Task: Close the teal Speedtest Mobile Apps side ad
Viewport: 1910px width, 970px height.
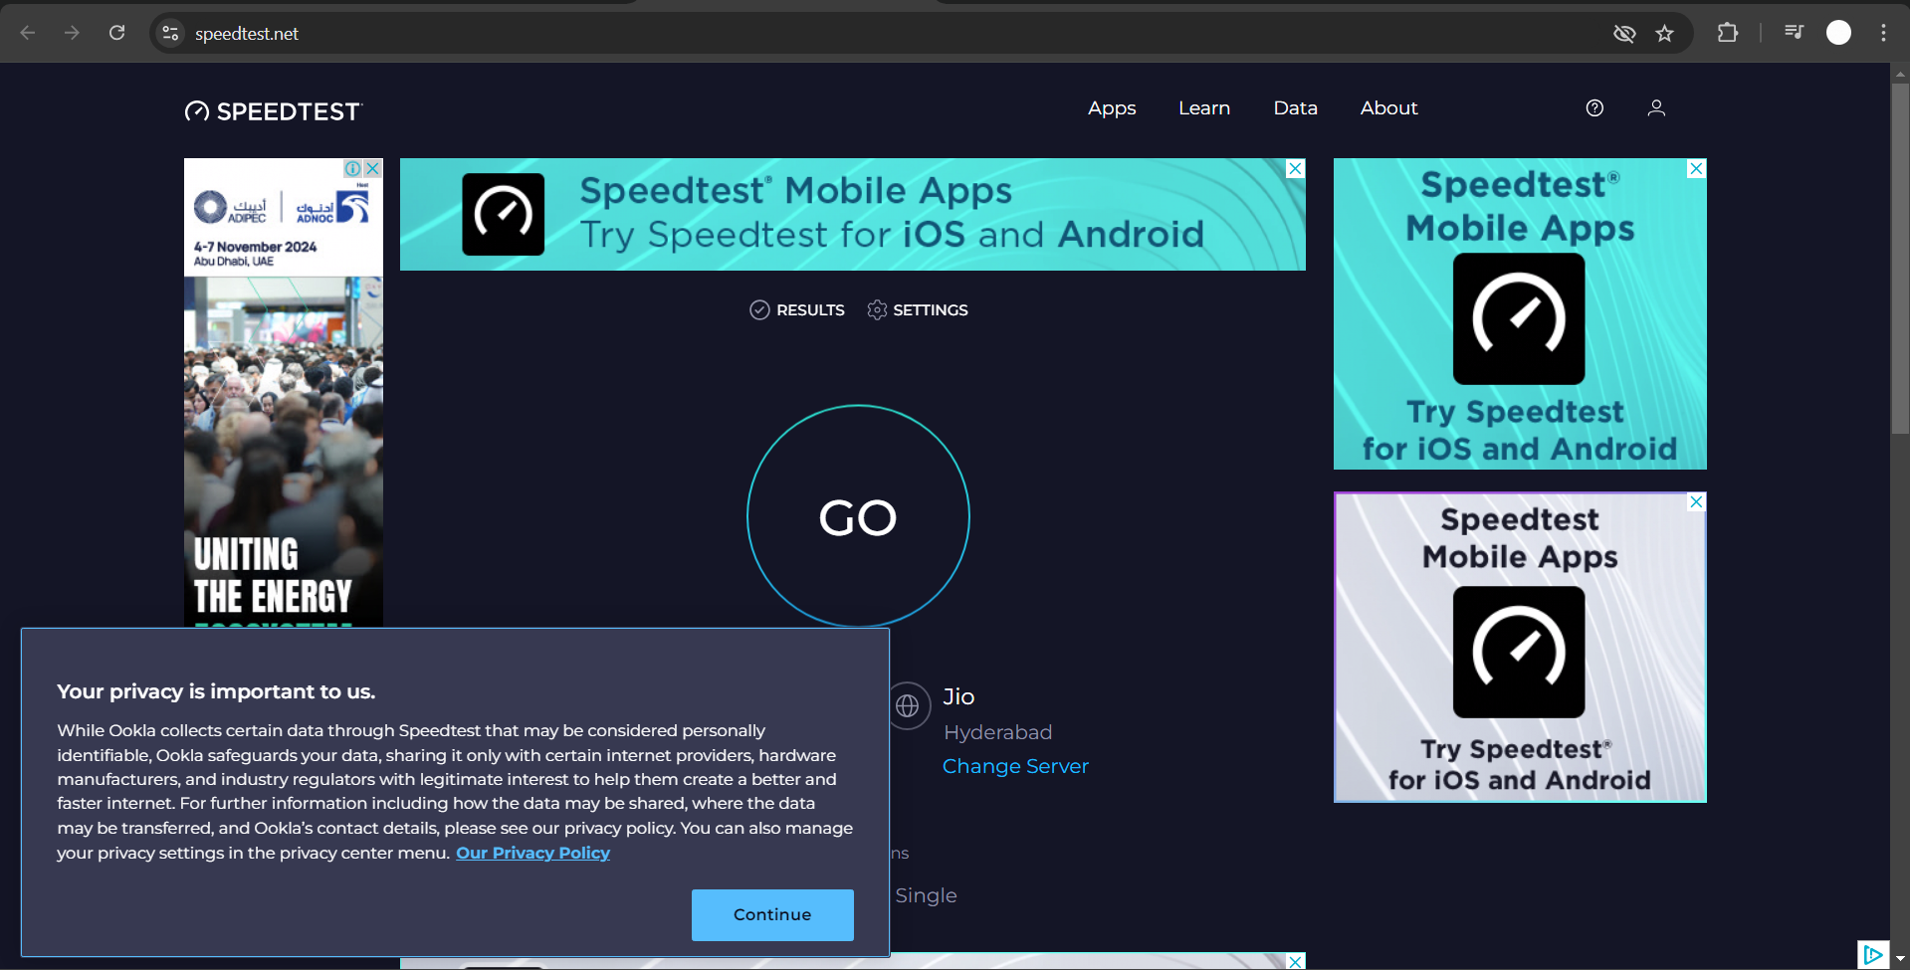Action: [x=1696, y=168]
